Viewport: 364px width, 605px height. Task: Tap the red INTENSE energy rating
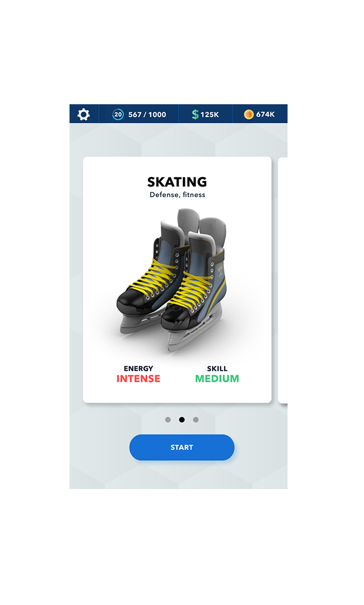tap(138, 378)
